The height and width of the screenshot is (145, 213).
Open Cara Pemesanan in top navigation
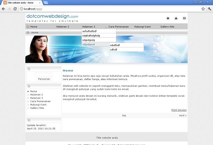(118, 27)
